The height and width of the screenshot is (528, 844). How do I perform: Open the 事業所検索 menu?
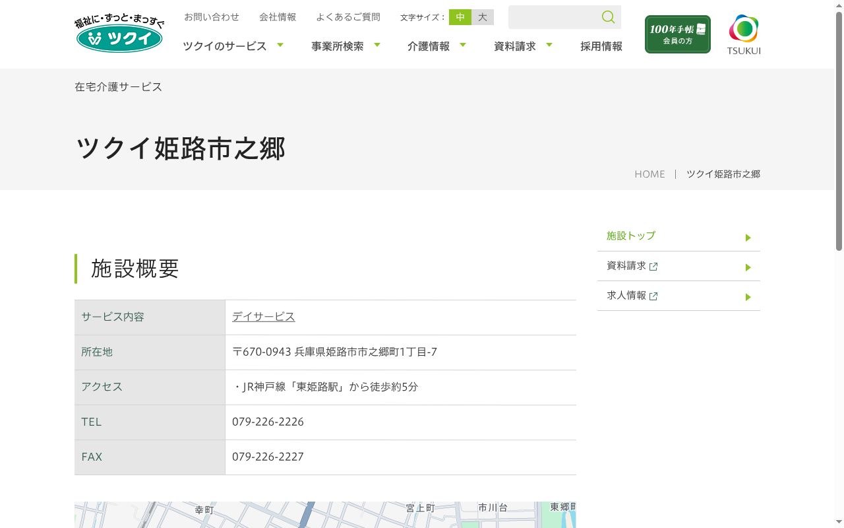[x=338, y=46]
